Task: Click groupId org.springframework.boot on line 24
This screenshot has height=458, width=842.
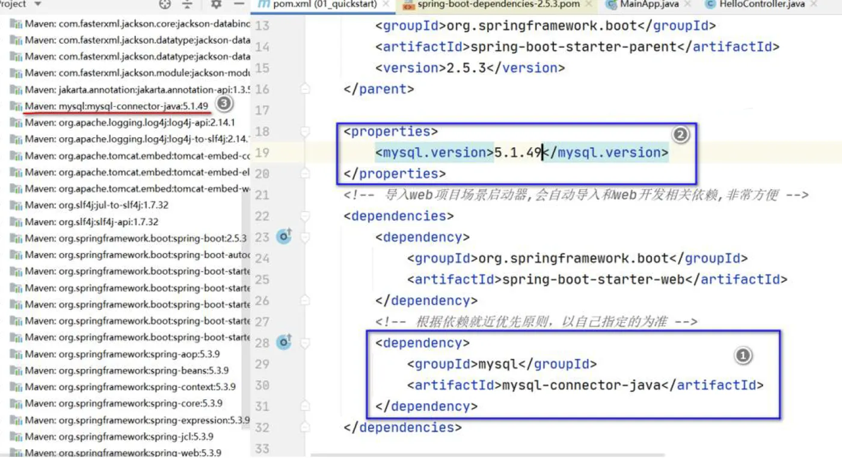Action: (x=574, y=258)
